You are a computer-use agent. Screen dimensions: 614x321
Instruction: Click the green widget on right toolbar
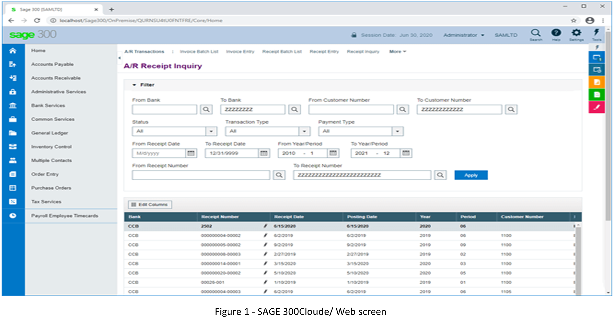pyautogui.click(x=597, y=95)
